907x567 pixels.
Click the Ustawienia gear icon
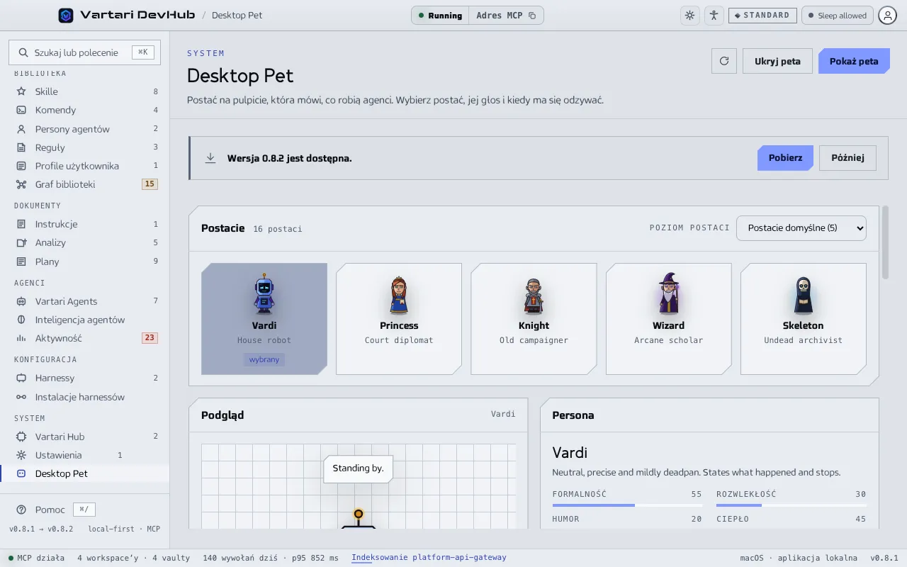pyautogui.click(x=21, y=455)
